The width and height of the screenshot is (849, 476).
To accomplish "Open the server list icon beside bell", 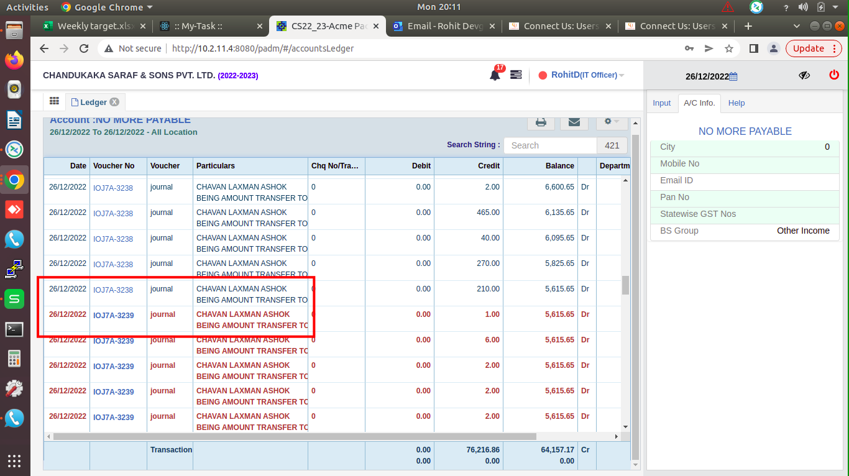I will coord(516,75).
